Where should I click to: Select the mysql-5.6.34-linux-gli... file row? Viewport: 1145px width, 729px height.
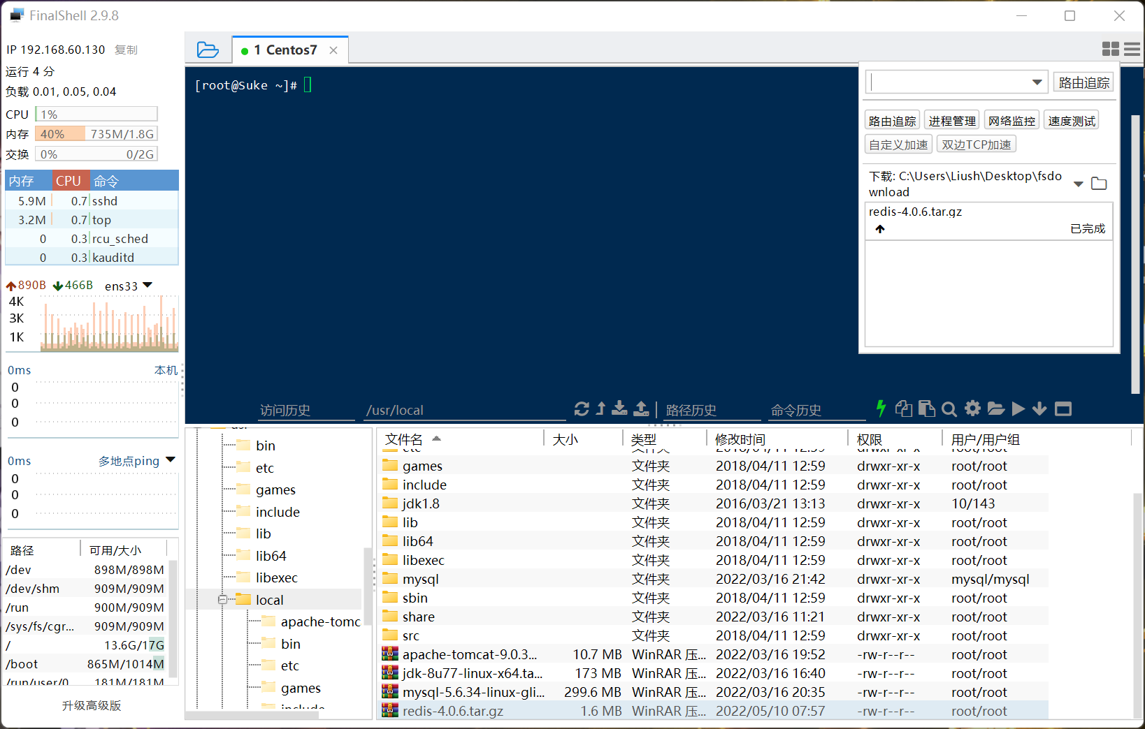coord(713,692)
